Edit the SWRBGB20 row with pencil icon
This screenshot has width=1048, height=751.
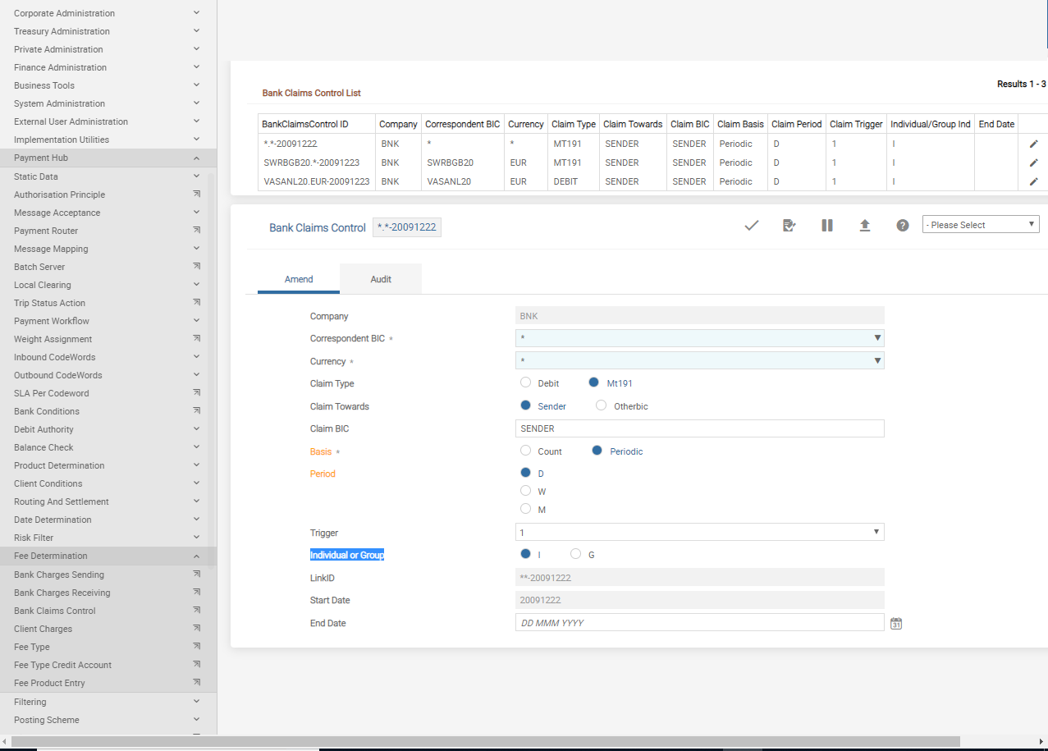coord(1033,163)
